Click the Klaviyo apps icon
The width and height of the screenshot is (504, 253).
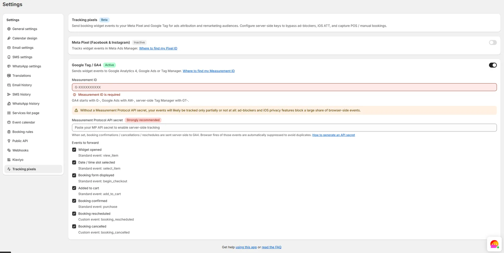point(9,160)
